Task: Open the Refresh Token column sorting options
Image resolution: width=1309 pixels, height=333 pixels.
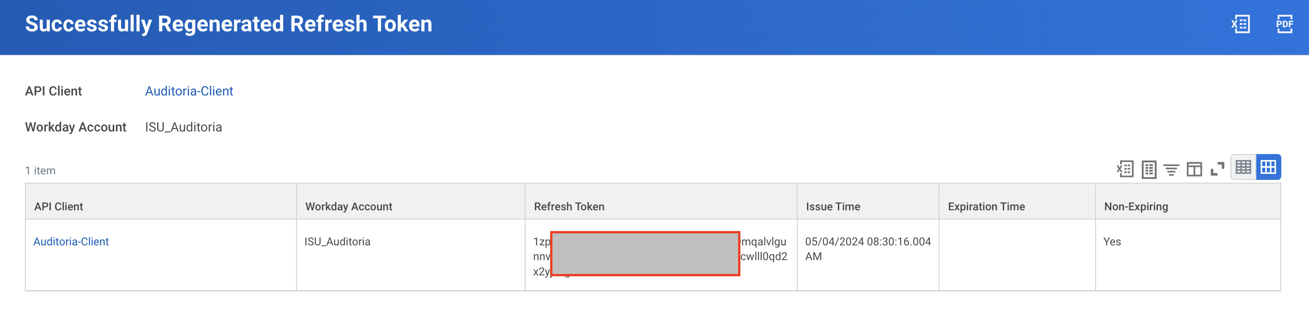Action: tap(569, 207)
